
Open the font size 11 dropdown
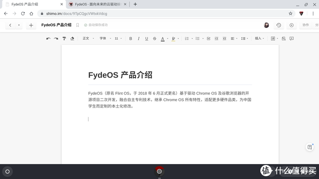[118, 38]
